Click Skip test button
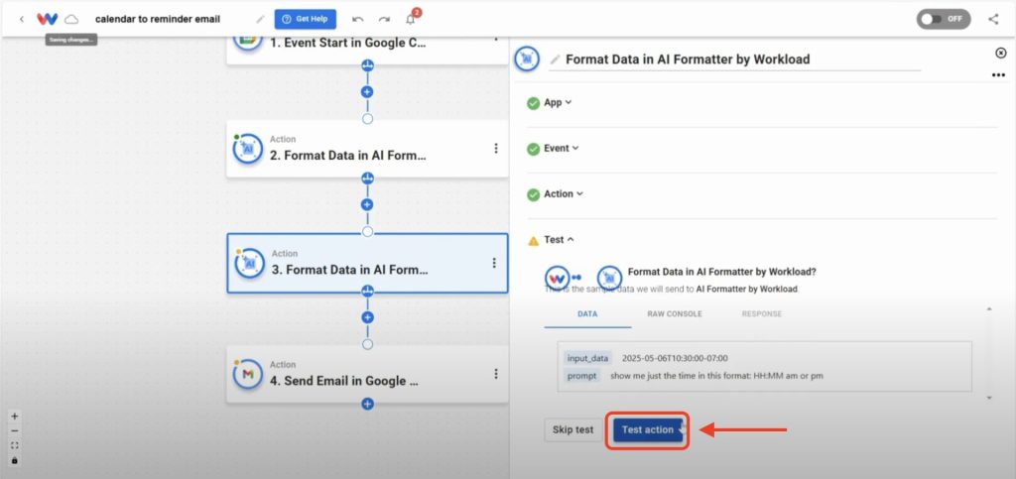This screenshot has width=1016, height=479. [572, 429]
